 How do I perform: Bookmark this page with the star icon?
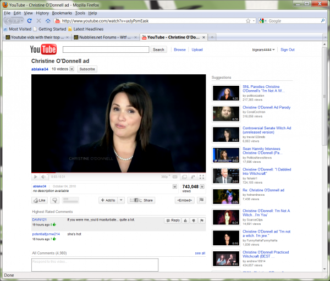pos(249,21)
